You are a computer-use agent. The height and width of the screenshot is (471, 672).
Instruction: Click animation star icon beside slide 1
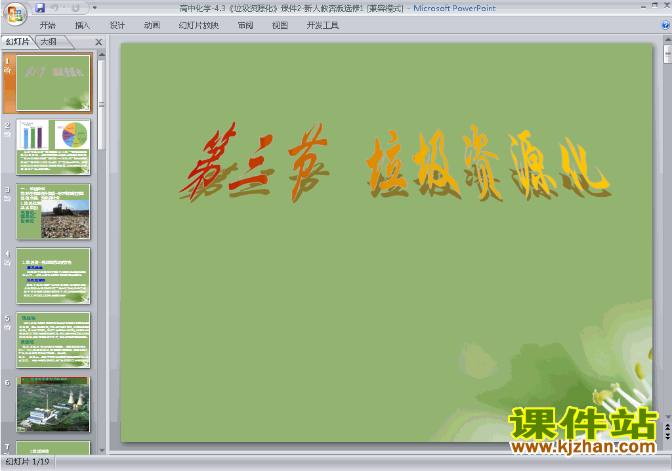[x=7, y=70]
